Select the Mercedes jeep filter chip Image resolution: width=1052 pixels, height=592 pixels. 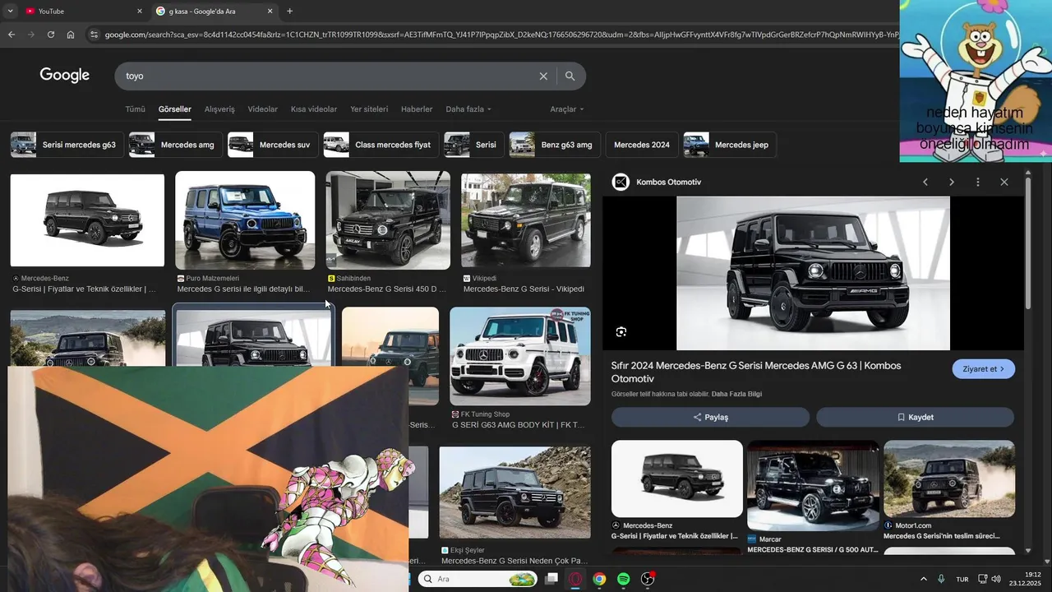730,145
